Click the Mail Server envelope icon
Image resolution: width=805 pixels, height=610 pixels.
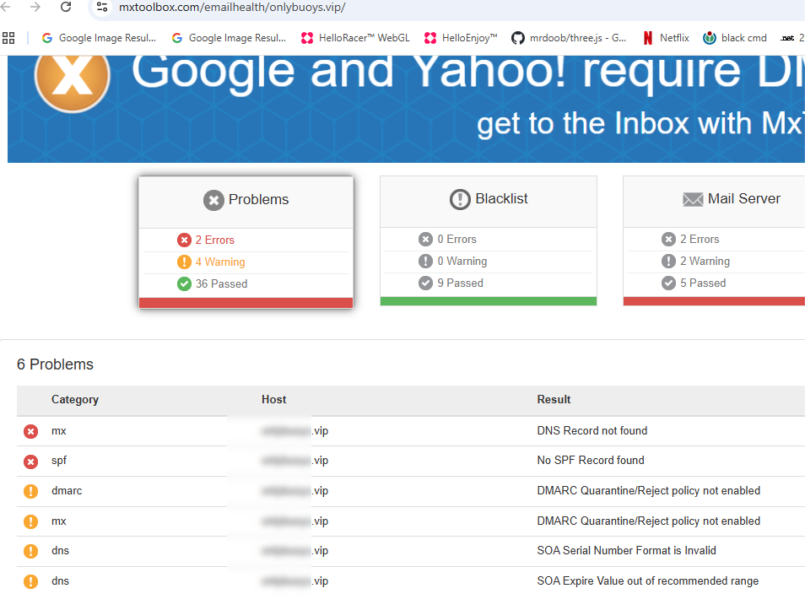[x=693, y=199]
